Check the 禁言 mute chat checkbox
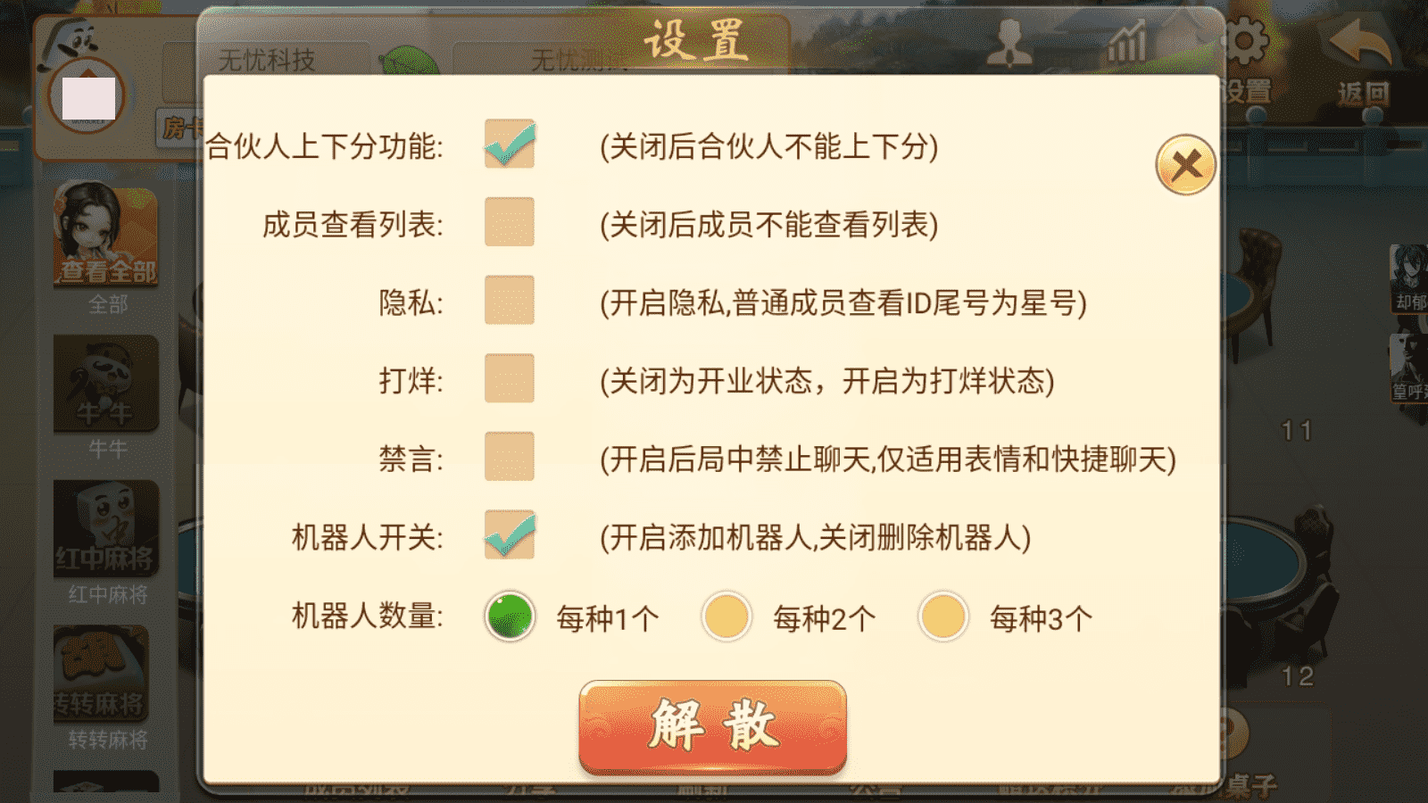The height and width of the screenshot is (803, 1428). click(x=510, y=457)
